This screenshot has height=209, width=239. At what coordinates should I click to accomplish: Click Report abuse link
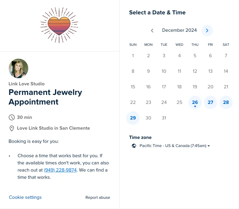click(98, 197)
